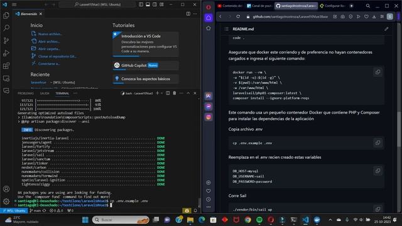Copy the DB_HOST variables code block

[378, 171]
